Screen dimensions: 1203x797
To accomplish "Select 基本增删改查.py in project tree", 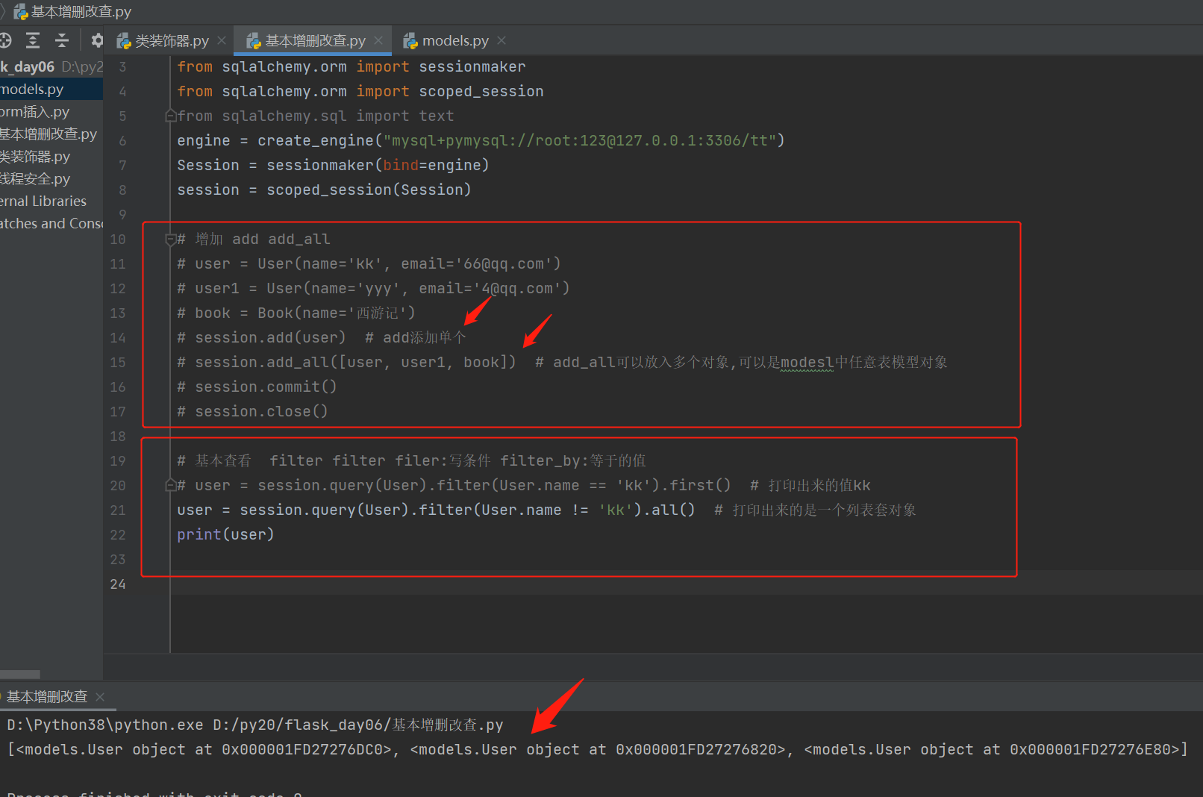I will (49, 134).
